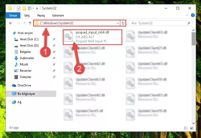
Task: Click the folder icon in title bar corner
Action: tap(10, 8)
